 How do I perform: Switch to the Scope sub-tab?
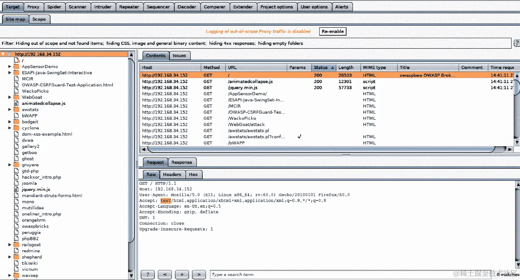(39, 19)
